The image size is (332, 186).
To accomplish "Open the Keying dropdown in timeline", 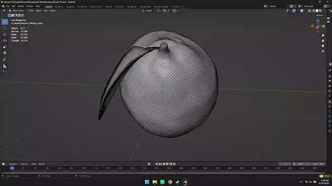I will click(25, 164).
